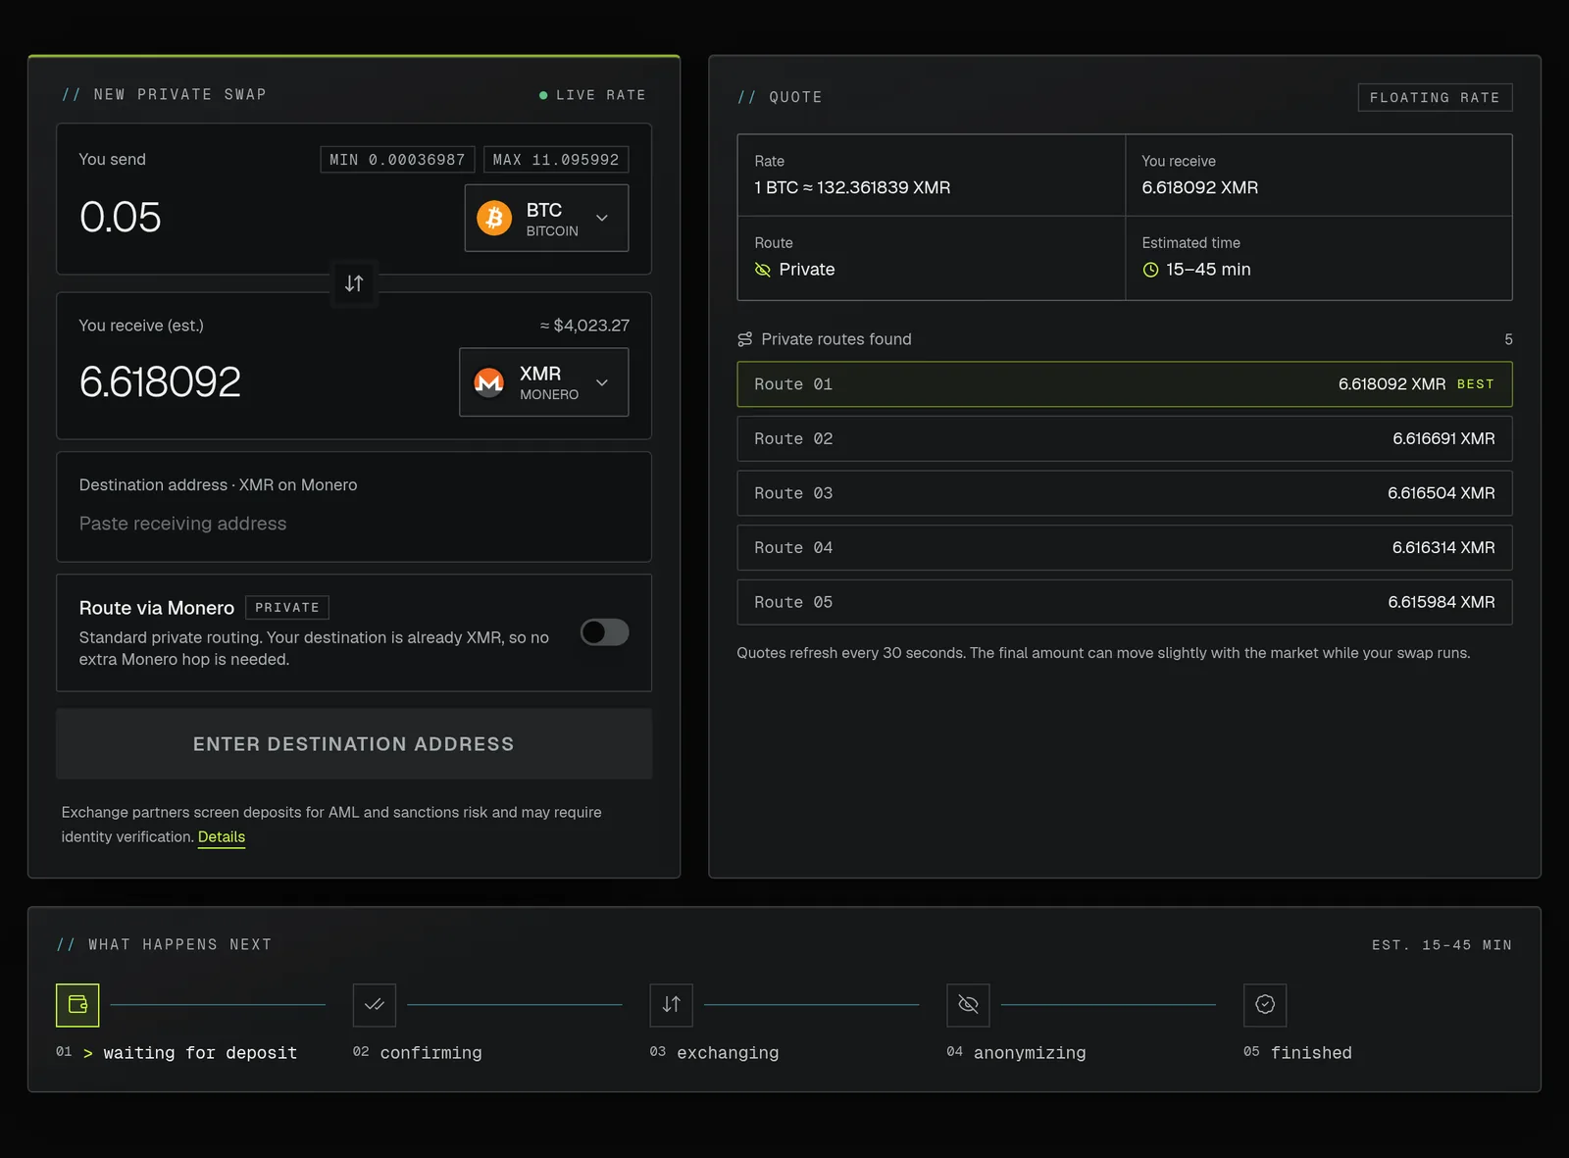The height and width of the screenshot is (1158, 1569).
Task: Click the double-check confirming step icon
Action: tap(375, 1004)
